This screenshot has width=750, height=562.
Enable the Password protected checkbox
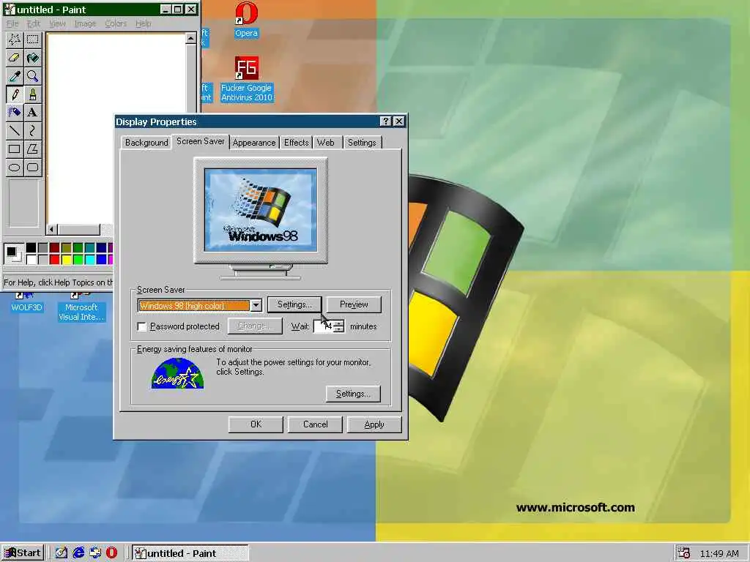(142, 326)
